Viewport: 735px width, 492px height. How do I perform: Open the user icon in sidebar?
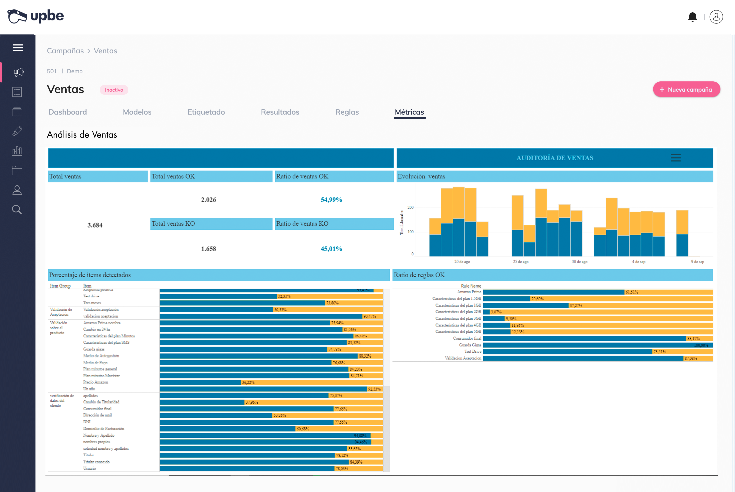point(17,190)
